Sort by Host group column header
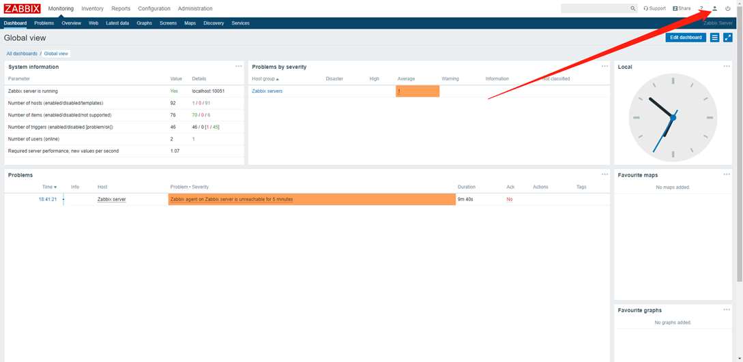Viewport: 743px width, 362px height. tap(265, 79)
